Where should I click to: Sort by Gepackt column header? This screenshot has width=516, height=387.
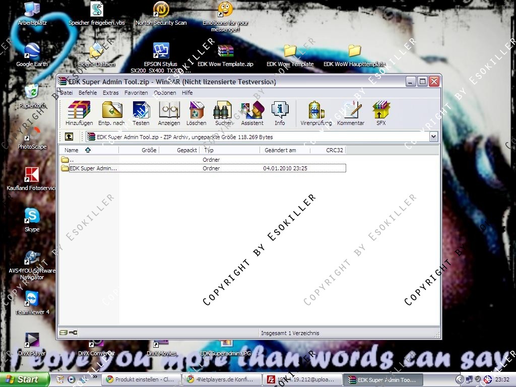point(179,150)
